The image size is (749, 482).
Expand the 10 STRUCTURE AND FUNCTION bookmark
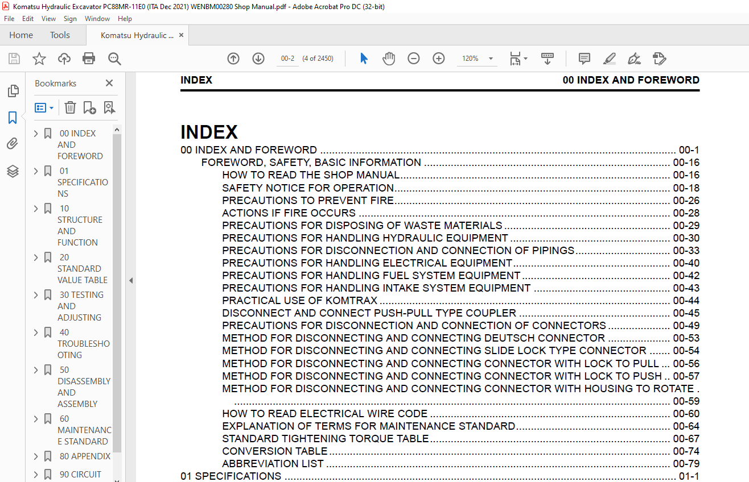pyautogui.click(x=36, y=209)
